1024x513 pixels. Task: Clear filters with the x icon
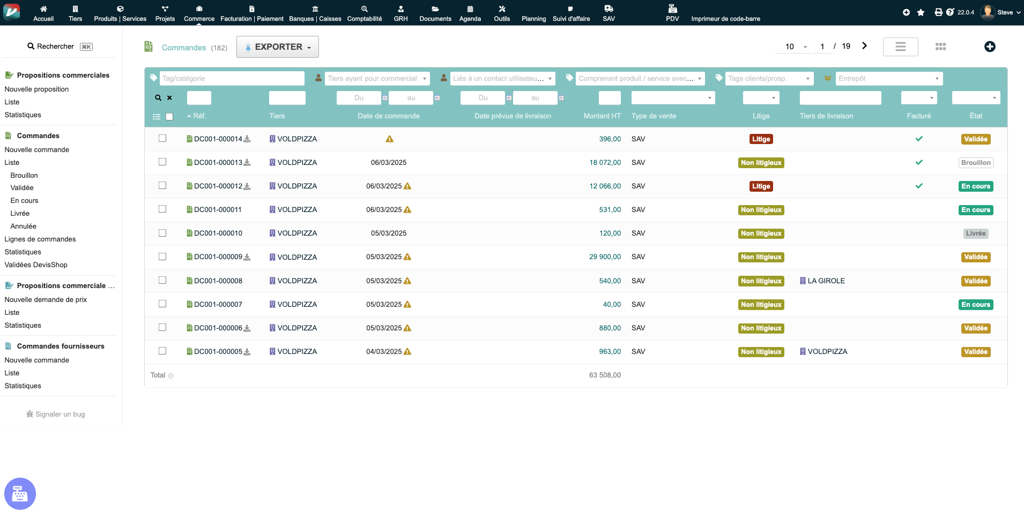tap(169, 98)
